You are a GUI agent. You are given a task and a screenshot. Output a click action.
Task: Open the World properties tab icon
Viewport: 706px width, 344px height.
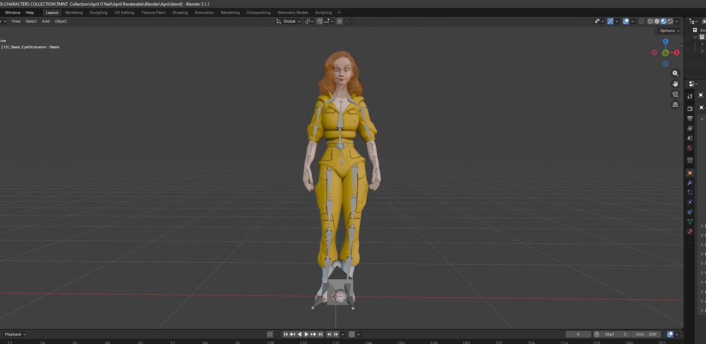click(x=690, y=148)
